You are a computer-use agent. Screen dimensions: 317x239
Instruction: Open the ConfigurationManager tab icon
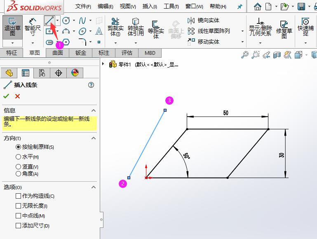pos(42,73)
